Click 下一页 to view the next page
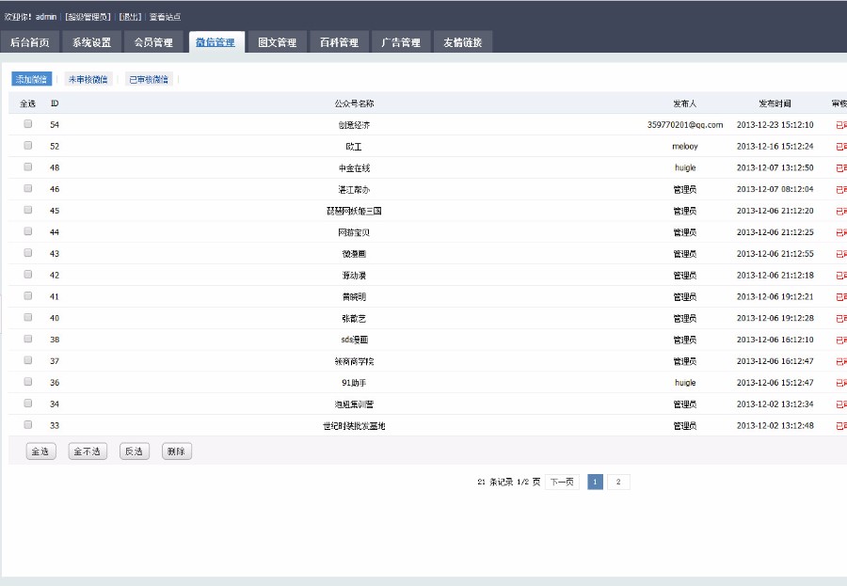Screen dimensions: 847x586 [x=565, y=482]
